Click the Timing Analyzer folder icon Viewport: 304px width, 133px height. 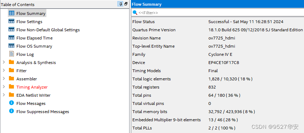coord(11,87)
